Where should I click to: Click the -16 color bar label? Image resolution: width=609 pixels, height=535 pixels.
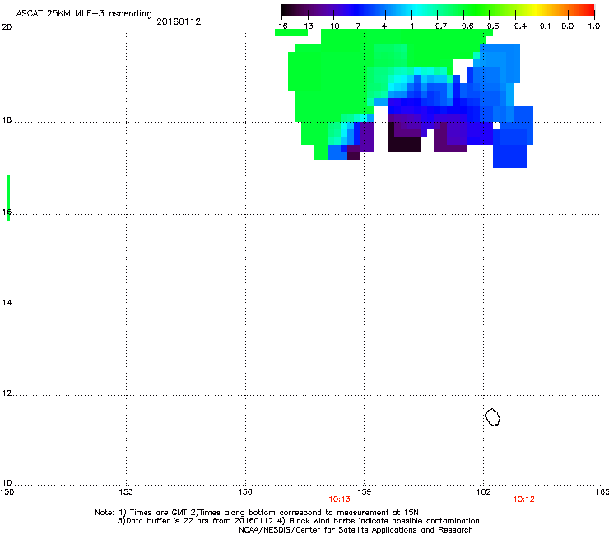pyautogui.click(x=280, y=26)
